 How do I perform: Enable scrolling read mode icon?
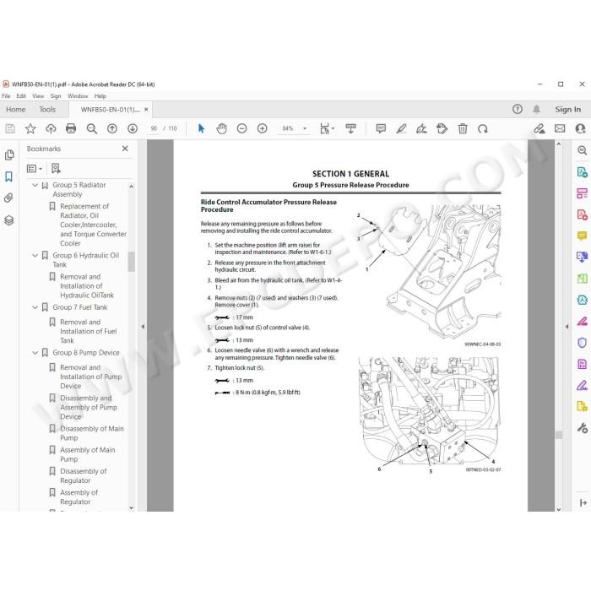[x=351, y=129]
